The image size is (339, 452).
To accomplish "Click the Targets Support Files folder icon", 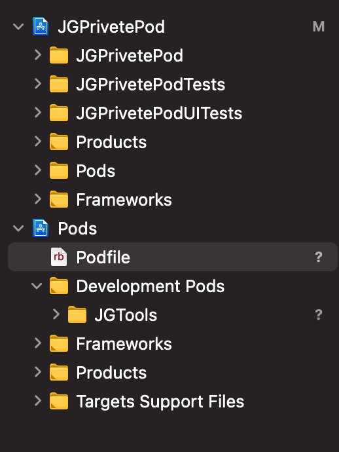I will pos(59,401).
